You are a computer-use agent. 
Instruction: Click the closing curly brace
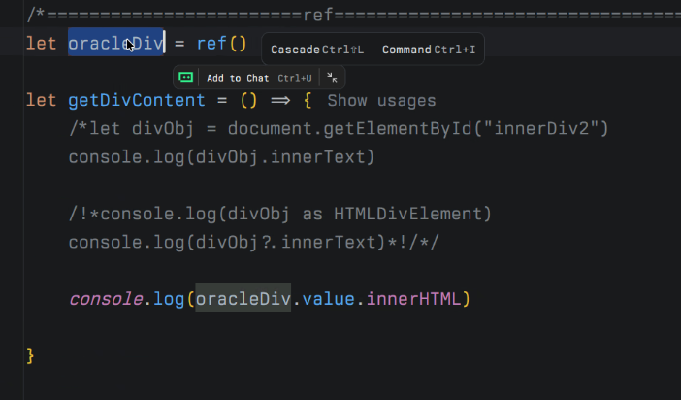30,355
